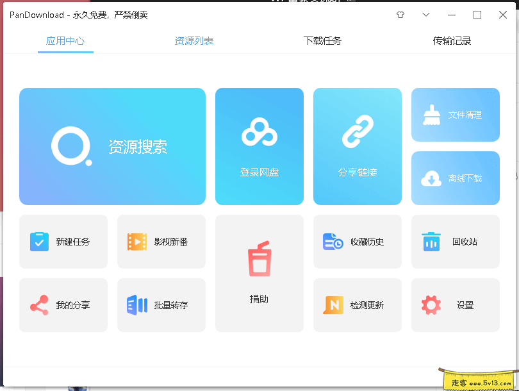Click the theme skin icon in titlebar

pos(400,14)
